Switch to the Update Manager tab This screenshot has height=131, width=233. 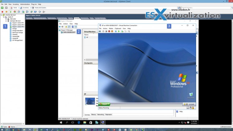pyautogui.click(x=100, y=18)
